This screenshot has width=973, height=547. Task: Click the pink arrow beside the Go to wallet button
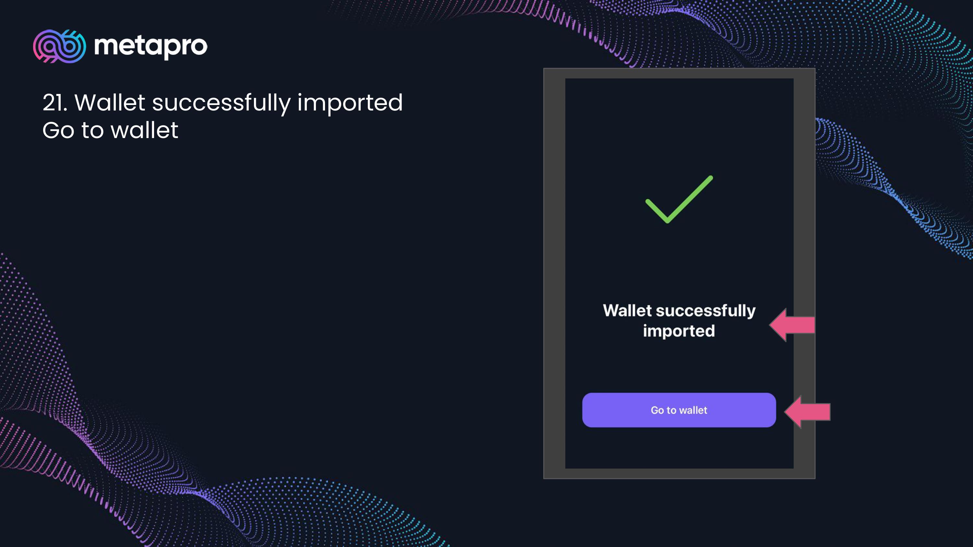[808, 412]
